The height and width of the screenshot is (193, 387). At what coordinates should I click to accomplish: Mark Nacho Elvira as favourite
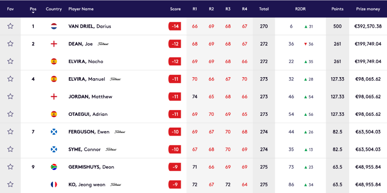[10, 61]
